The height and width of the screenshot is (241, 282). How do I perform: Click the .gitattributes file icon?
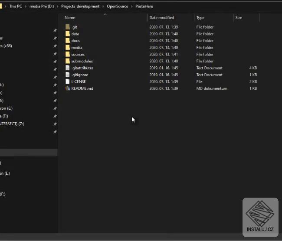68,68
